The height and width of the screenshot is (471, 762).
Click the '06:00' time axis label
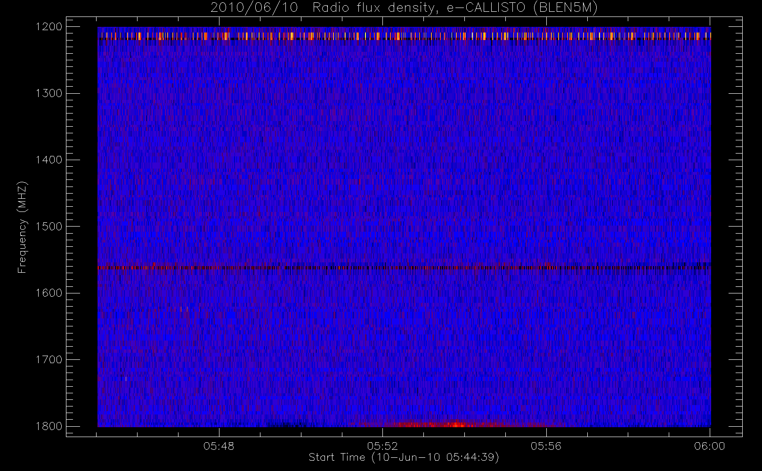coord(710,446)
